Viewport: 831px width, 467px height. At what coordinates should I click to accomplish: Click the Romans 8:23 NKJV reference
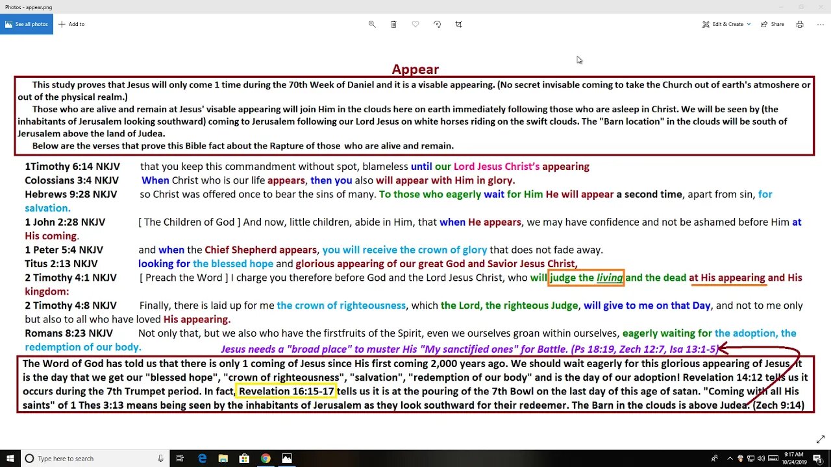coord(69,333)
